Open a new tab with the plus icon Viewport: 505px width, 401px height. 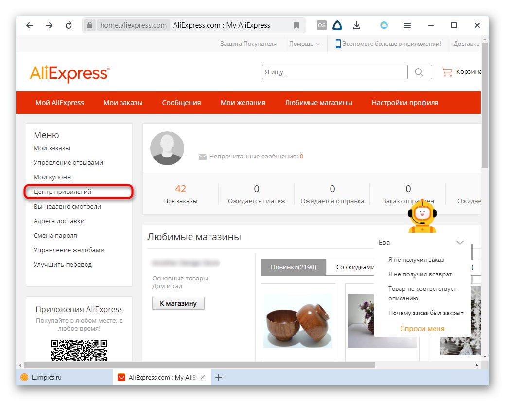219,377
